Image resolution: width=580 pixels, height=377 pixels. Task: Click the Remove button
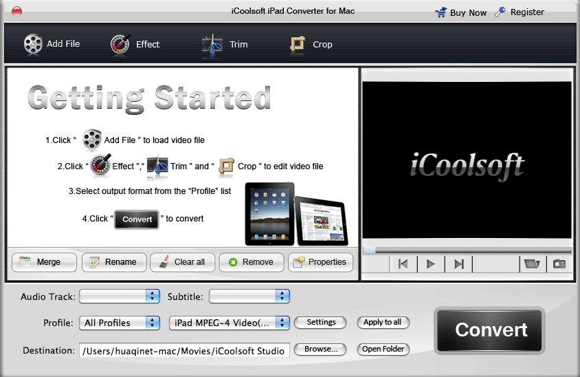point(252,262)
